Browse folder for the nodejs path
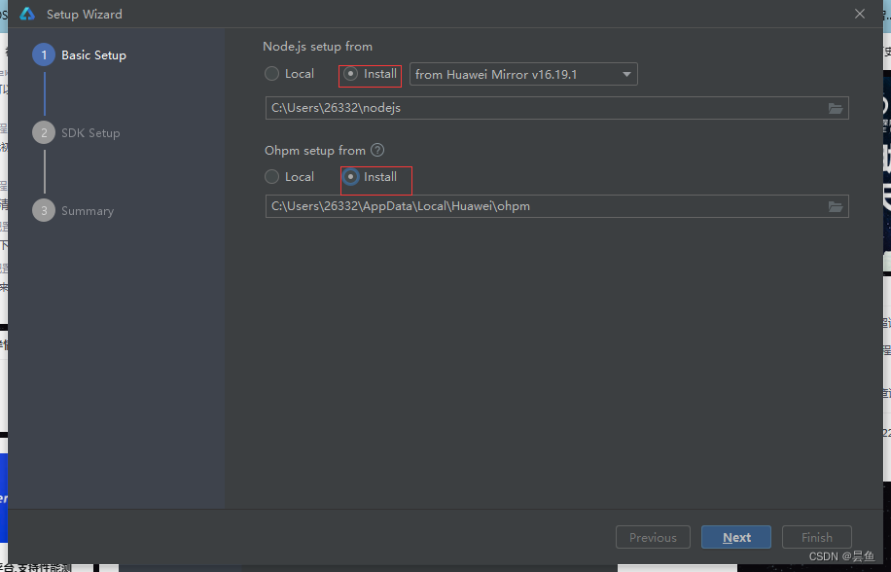The image size is (891, 572). pyautogui.click(x=835, y=109)
